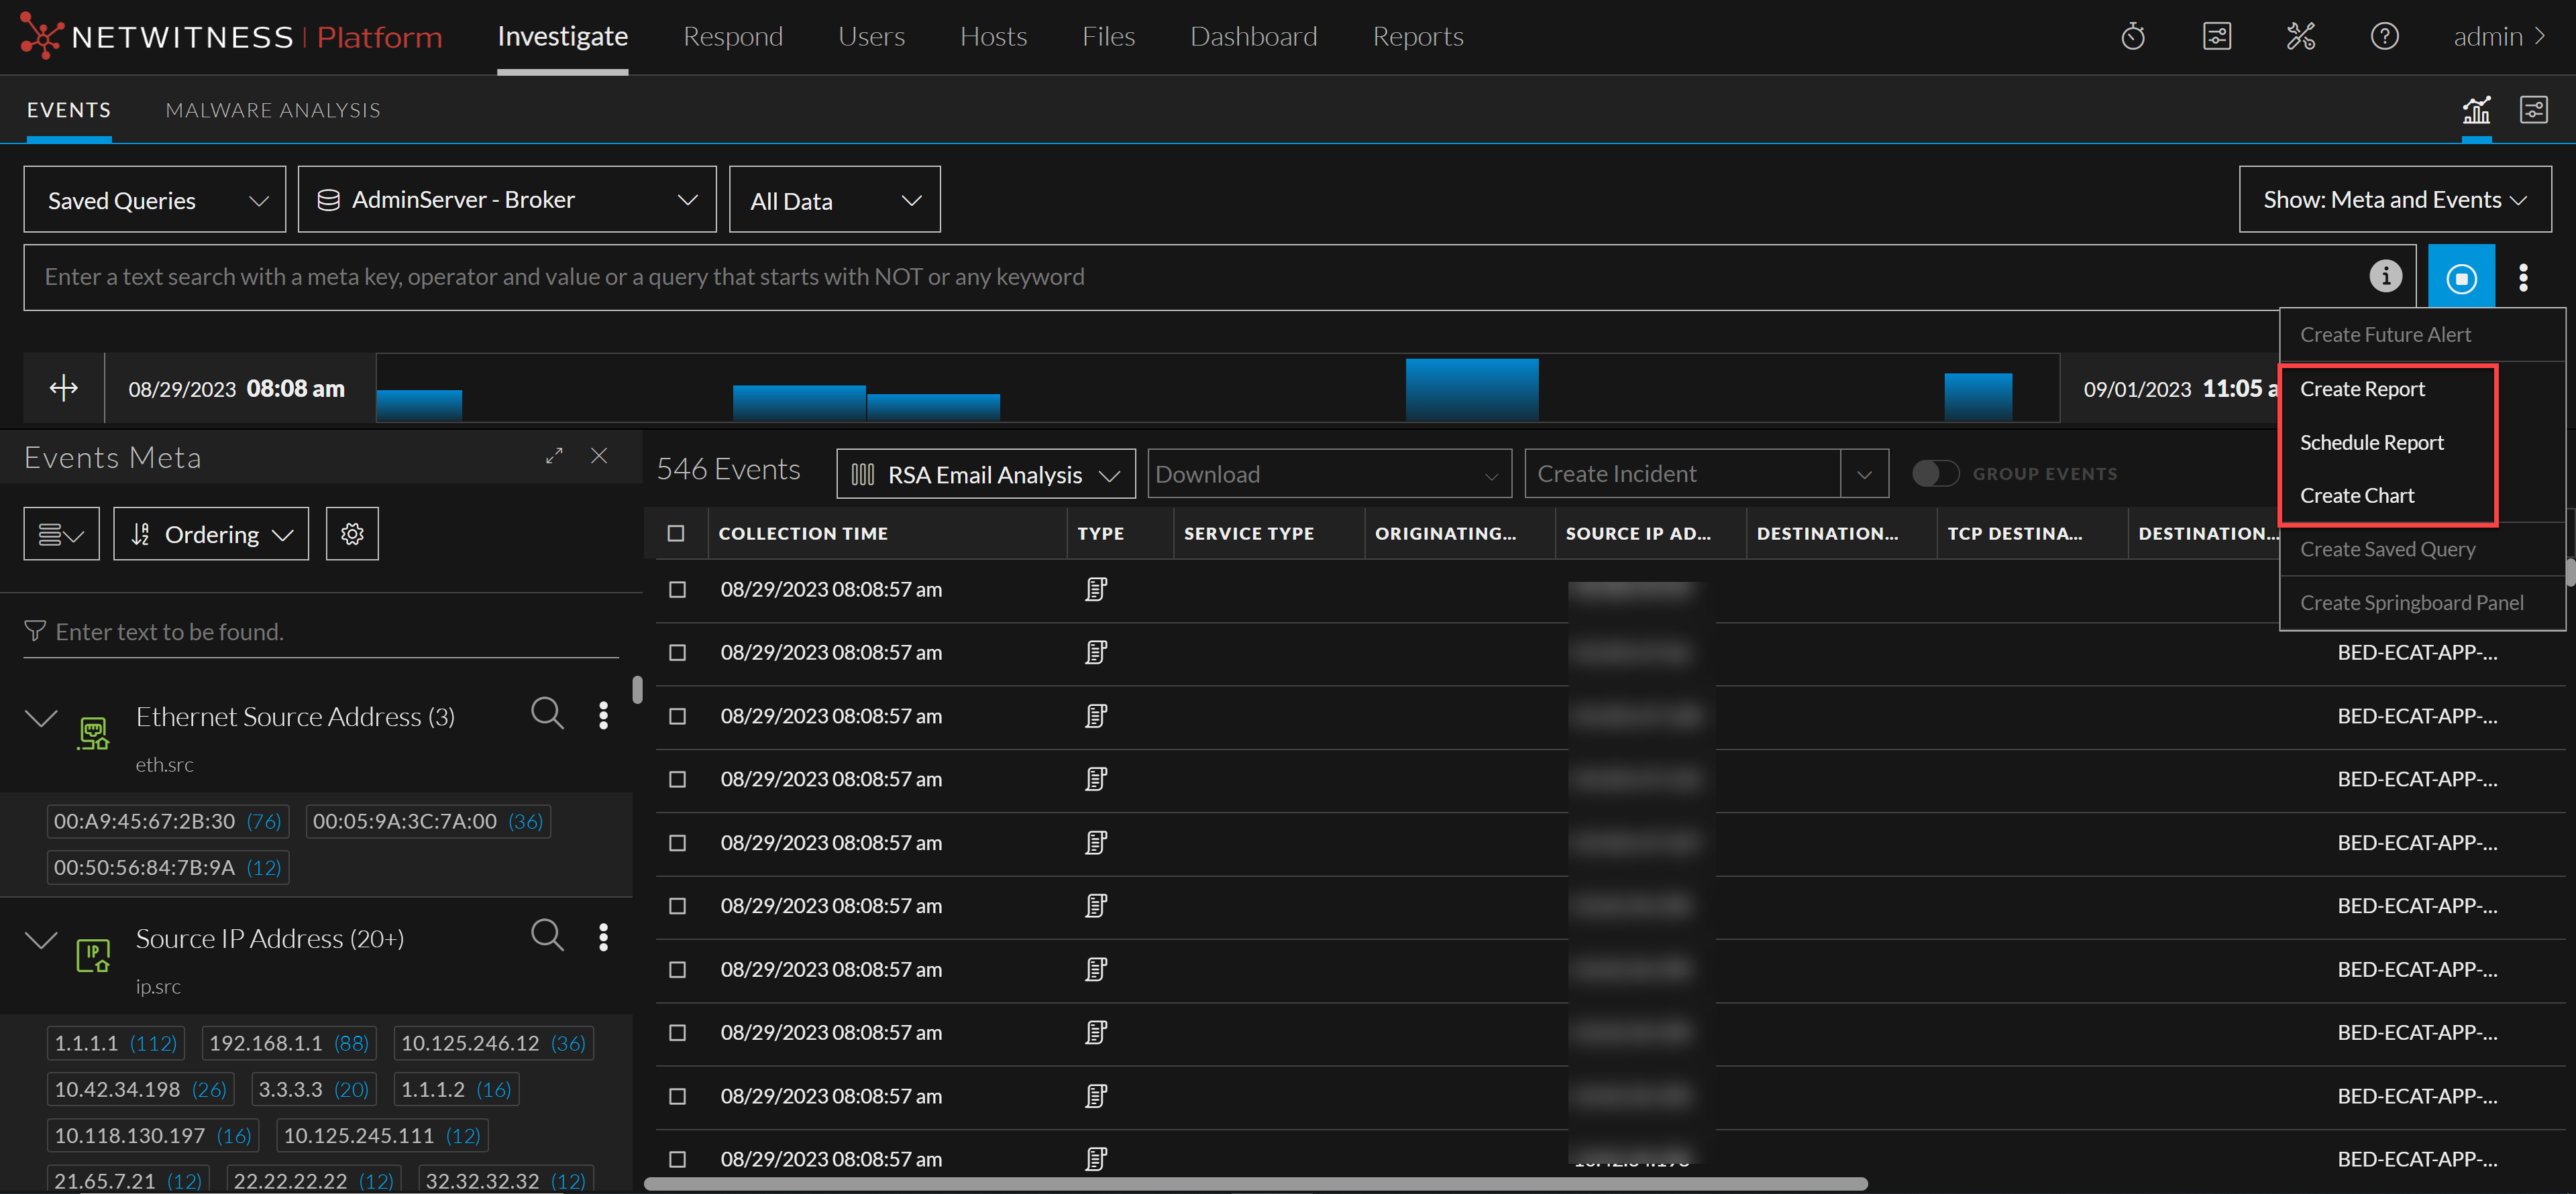This screenshot has width=2576, height=1194.
Task: Open the Jobs stopwatch icon
Action: [x=2132, y=37]
